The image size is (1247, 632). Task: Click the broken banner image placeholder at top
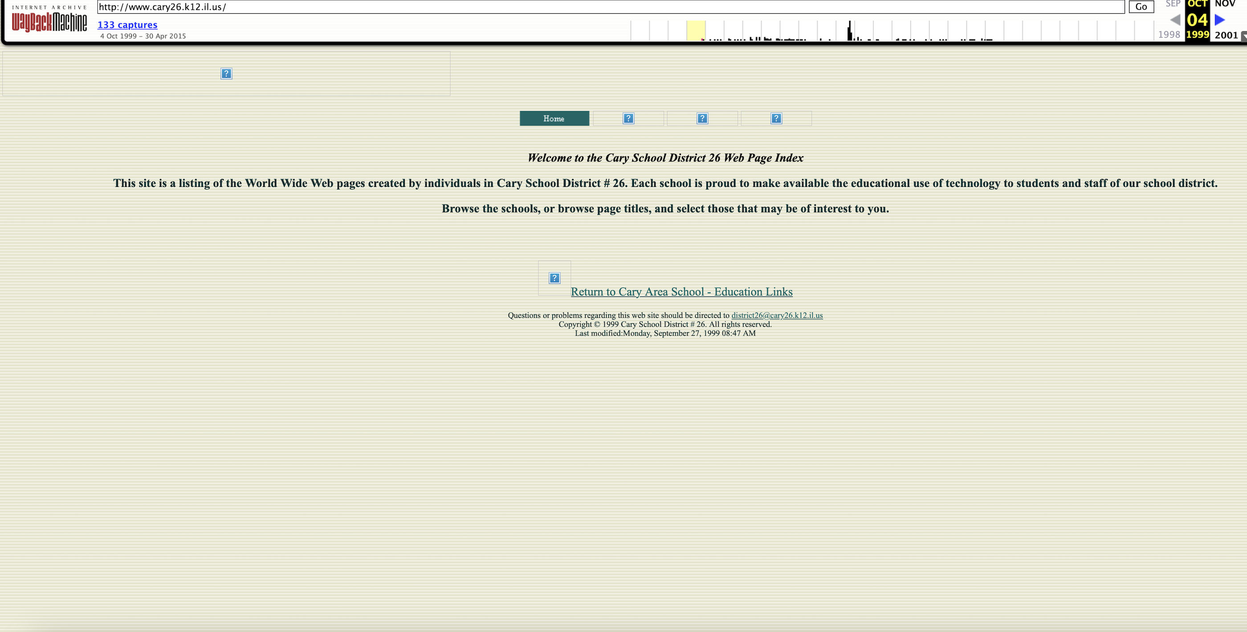click(x=226, y=73)
